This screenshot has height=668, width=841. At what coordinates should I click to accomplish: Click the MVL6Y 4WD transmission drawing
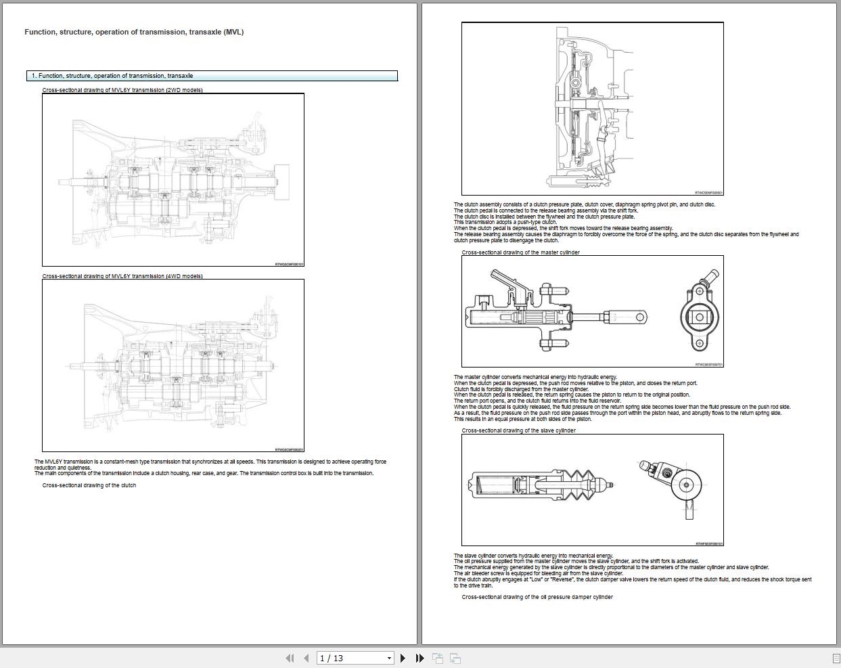(173, 365)
